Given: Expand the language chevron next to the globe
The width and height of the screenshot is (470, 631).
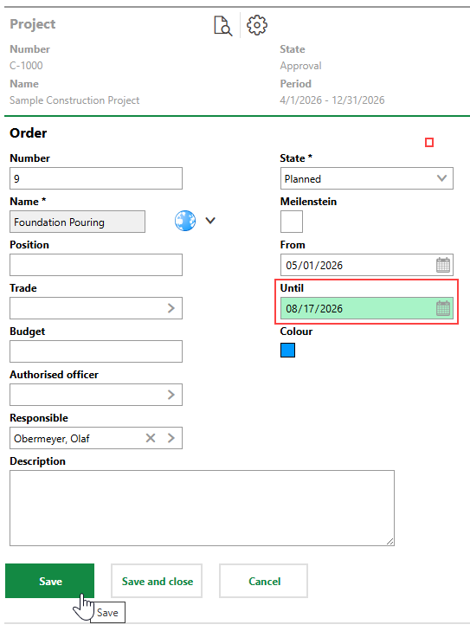Looking at the screenshot, I should click(210, 221).
